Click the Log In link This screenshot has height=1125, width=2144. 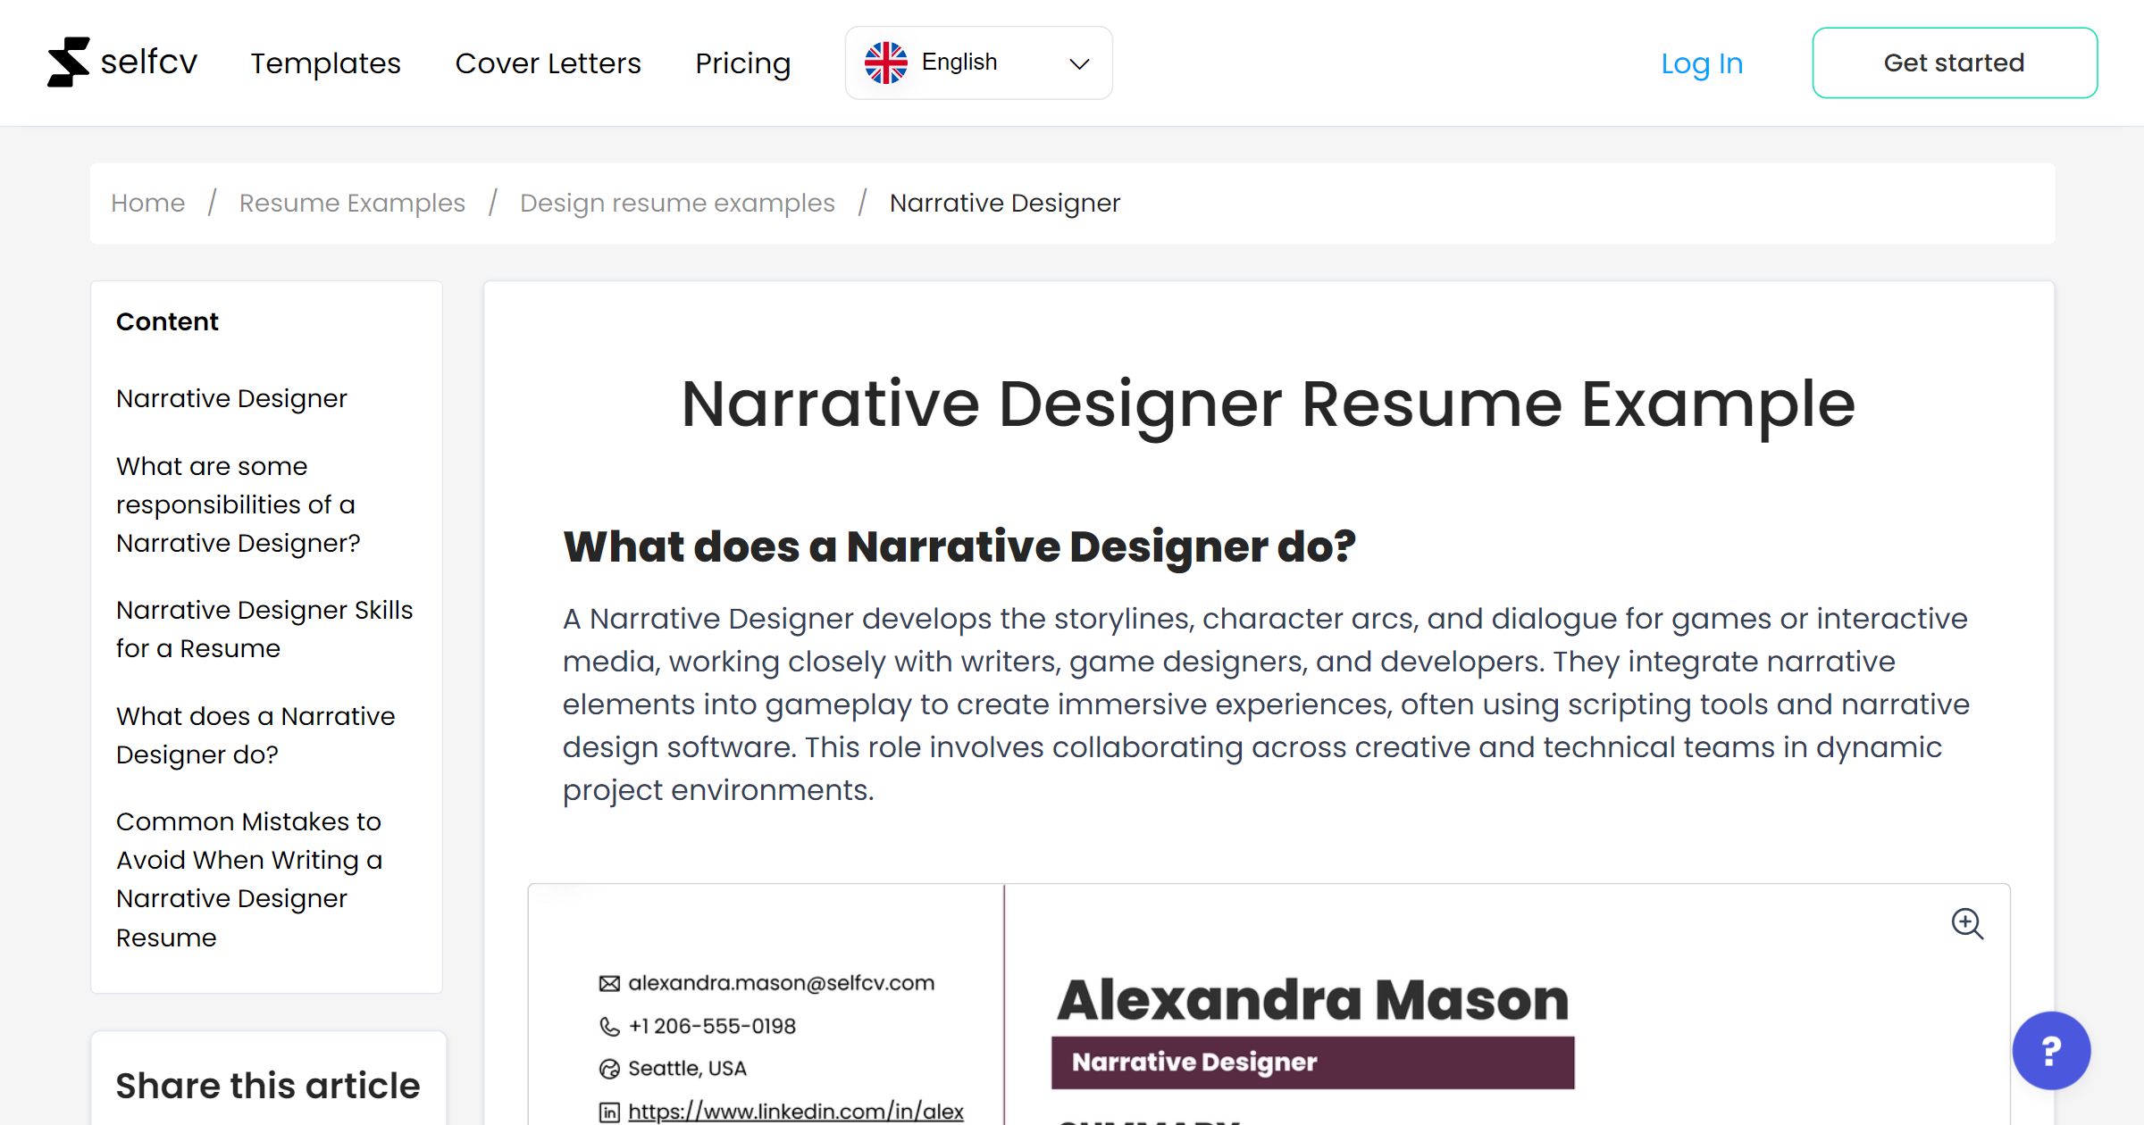click(1701, 62)
